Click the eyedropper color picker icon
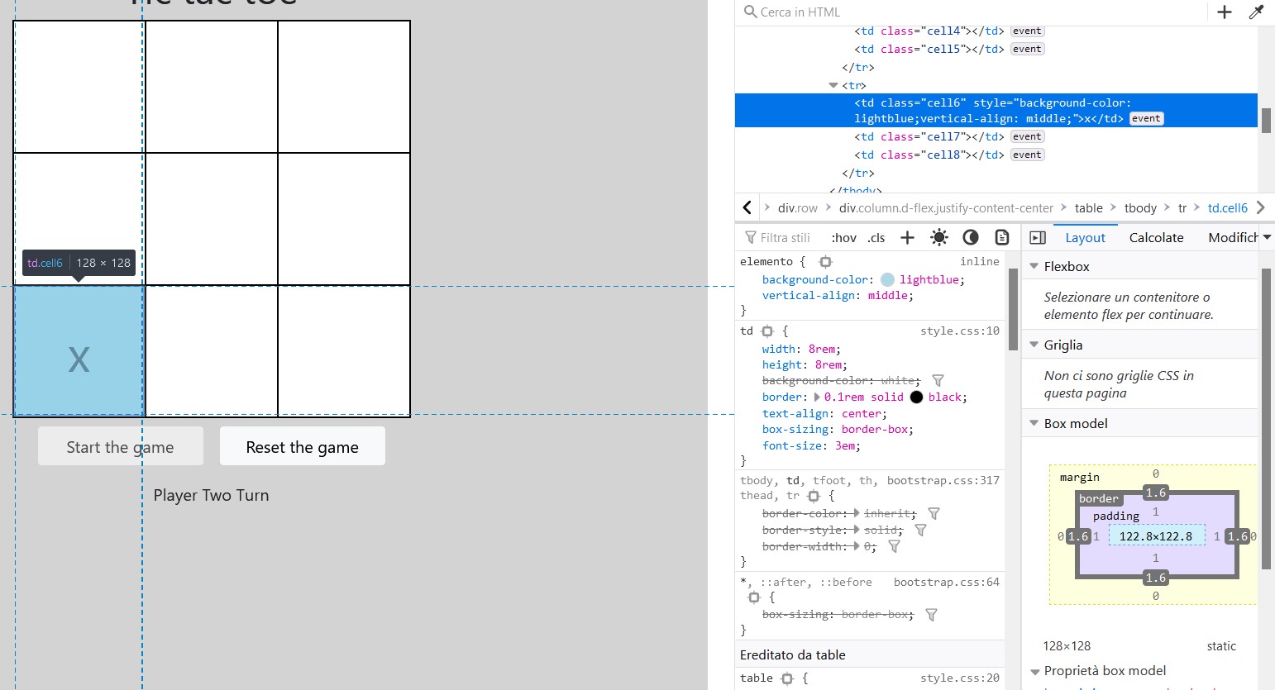The height and width of the screenshot is (690, 1275). 1256,12
